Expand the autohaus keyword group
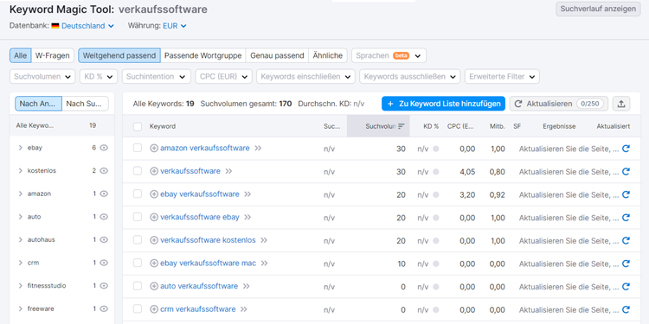The height and width of the screenshot is (324, 649). pos(20,239)
